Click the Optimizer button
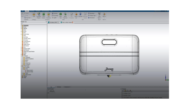This screenshot has width=187, height=111. pos(55,13)
